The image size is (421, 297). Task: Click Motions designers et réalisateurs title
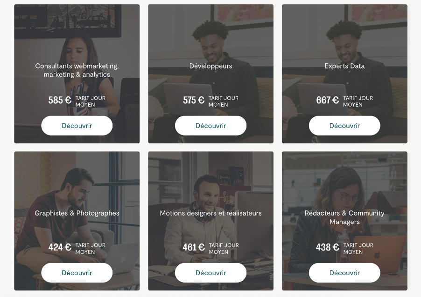210,213
